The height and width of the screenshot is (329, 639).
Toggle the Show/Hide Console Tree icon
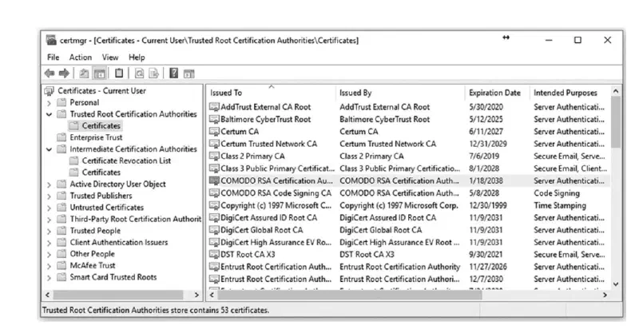(99, 73)
